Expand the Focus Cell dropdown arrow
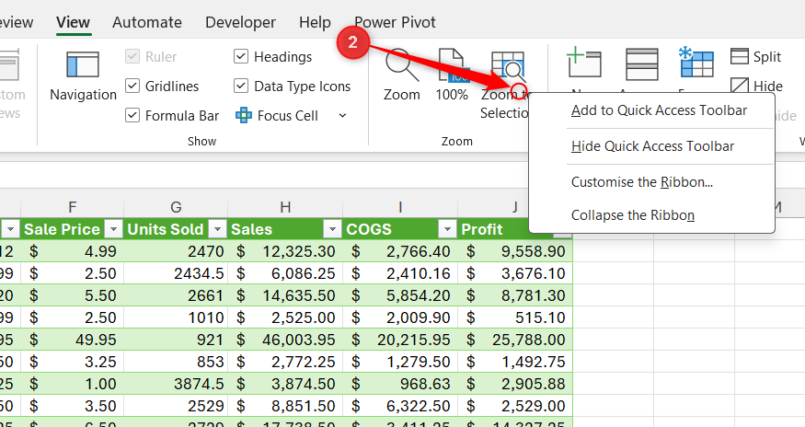 click(342, 116)
